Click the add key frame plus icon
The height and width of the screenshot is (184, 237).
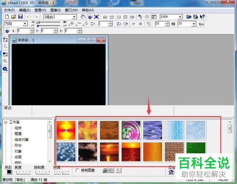[x=72, y=24]
